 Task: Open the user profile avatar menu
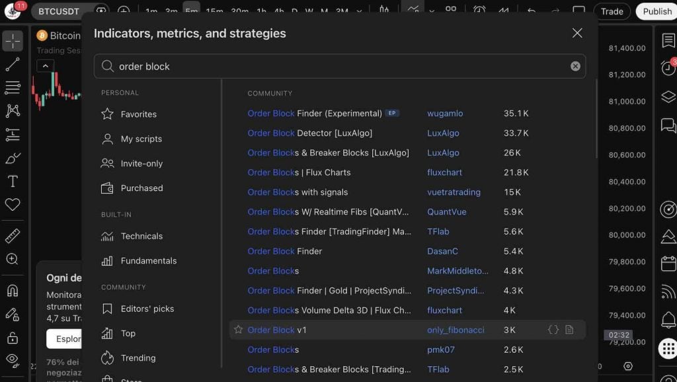(13, 11)
